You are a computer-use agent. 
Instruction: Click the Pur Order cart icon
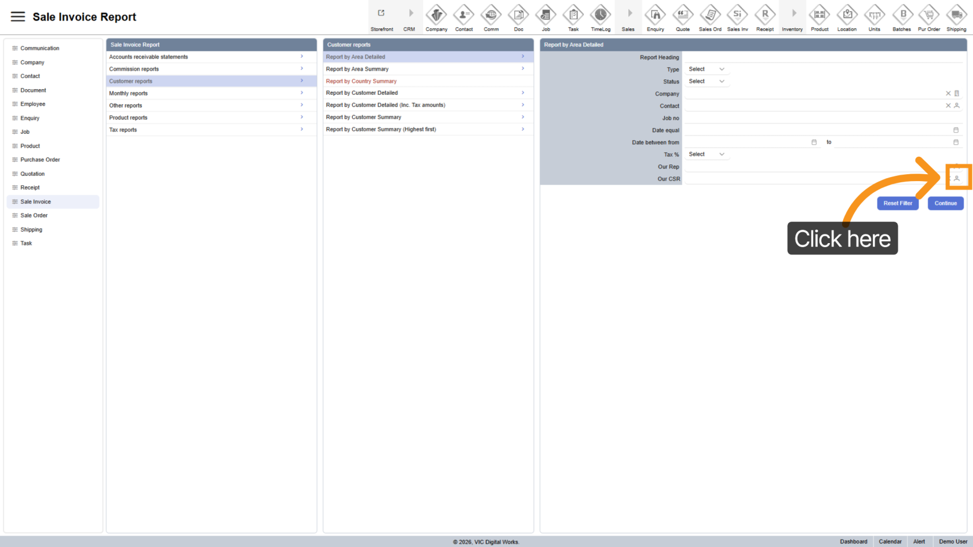pos(929,15)
